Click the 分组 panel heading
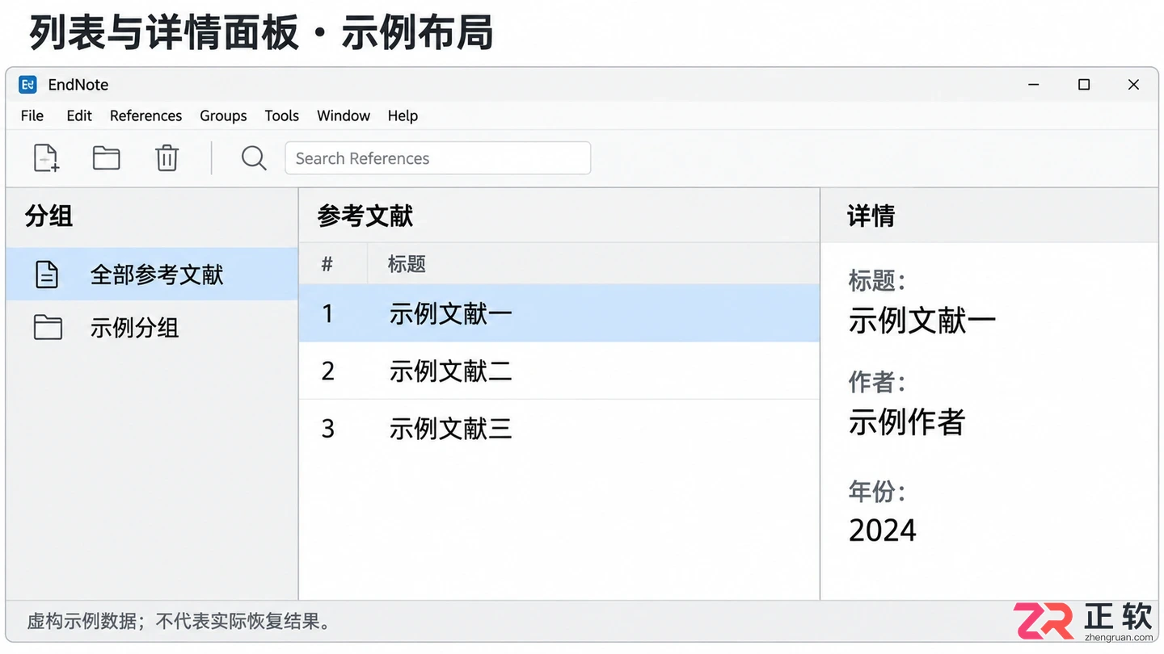This screenshot has height=654, width=1164. 49,216
